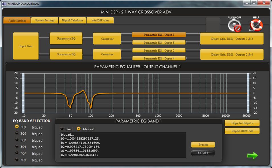Click the b0=1.0004228297357125 line
This screenshot has width=272, height=168.
click(x=80, y=138)
